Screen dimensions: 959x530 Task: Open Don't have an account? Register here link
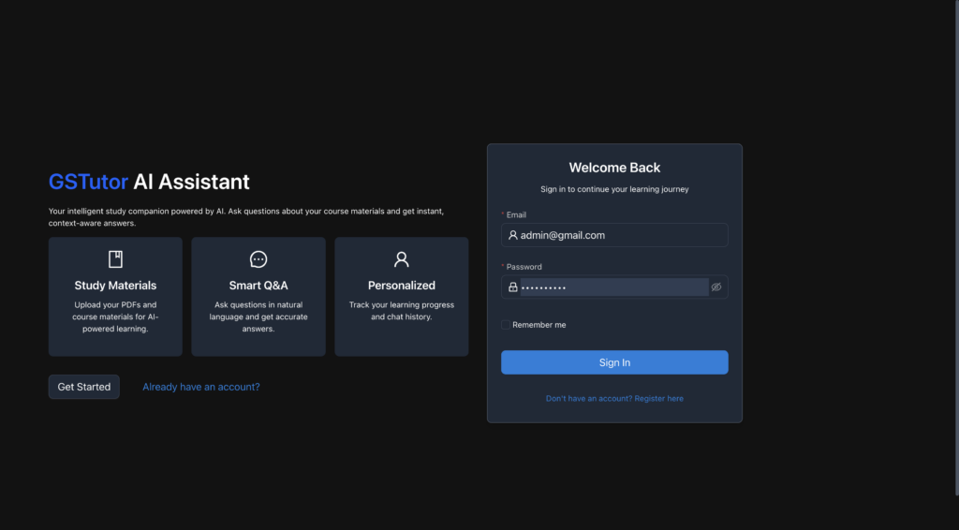[614, 399]
